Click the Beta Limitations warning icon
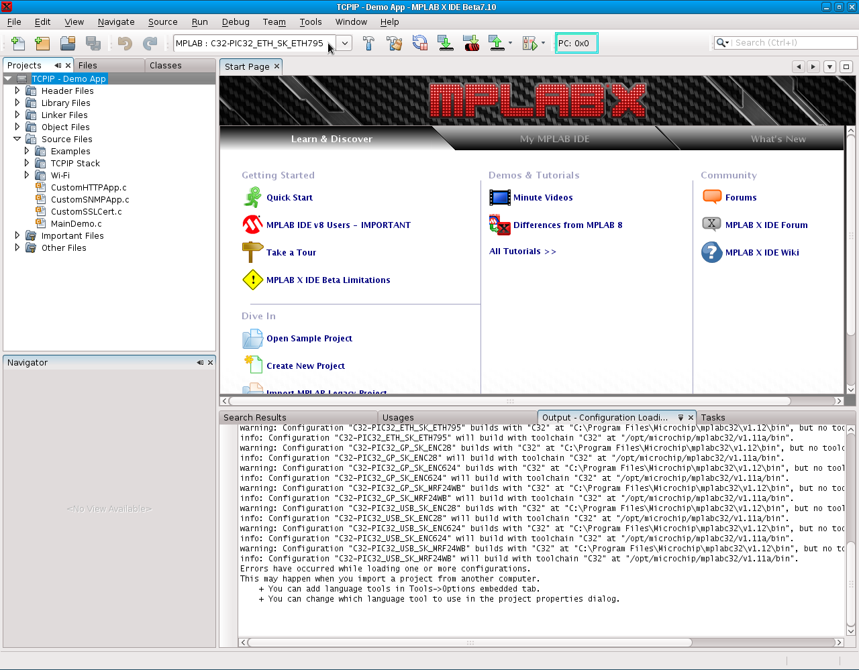 click(252, 280)
